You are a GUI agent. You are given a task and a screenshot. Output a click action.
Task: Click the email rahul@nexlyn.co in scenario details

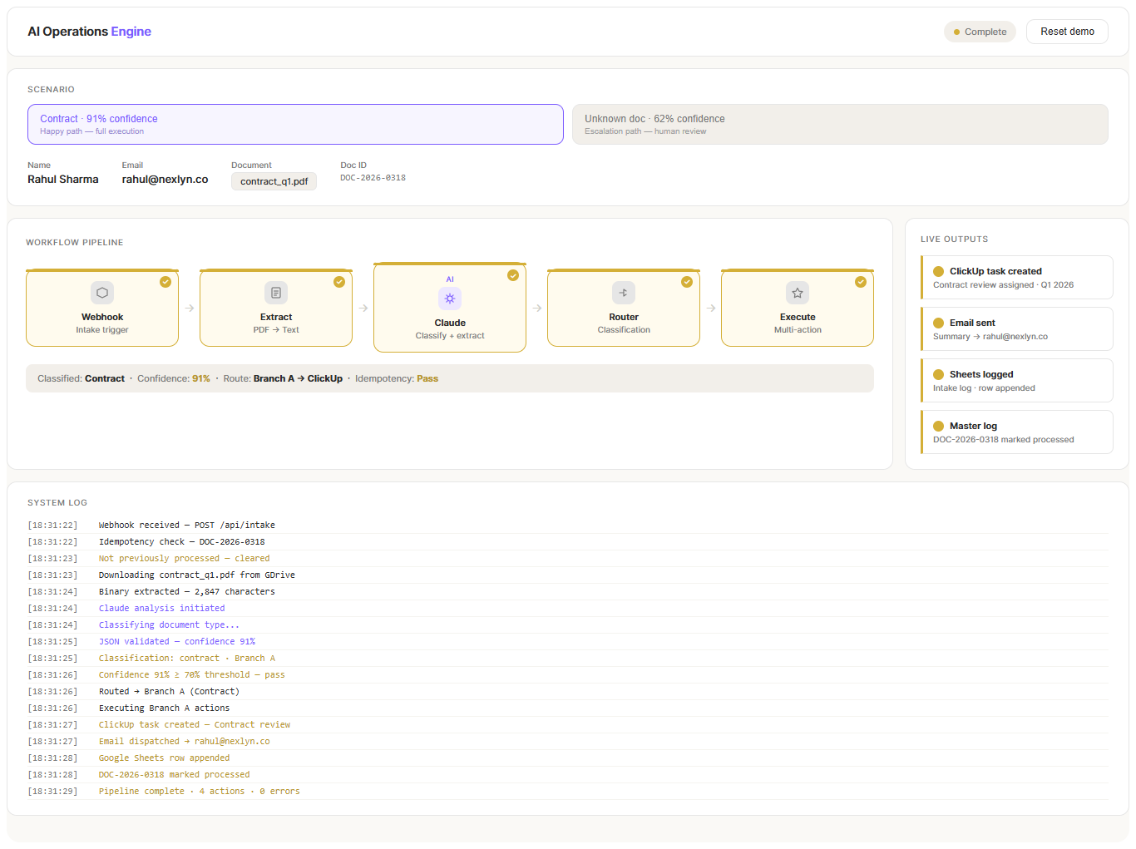[x=165, y=180]
